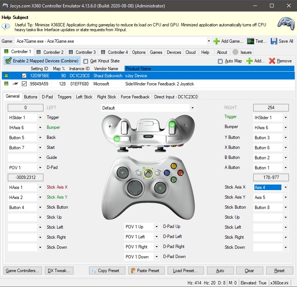297x287 pixels.
Task: Click Controller 1 tab green indicator icon
Action: point(6,51)
